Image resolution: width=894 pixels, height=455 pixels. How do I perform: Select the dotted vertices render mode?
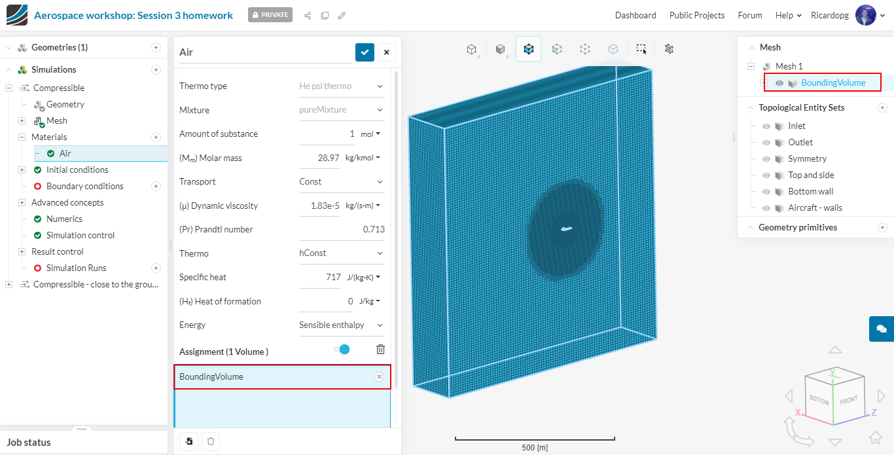coord(585,49)
